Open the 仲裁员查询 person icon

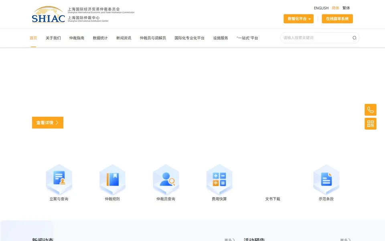pos(166,179)
